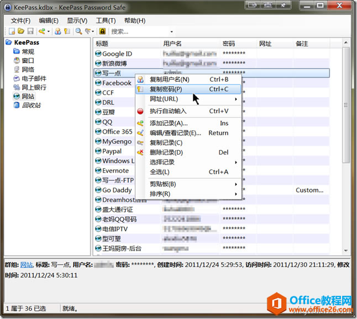Click the Add entry key icon
Image resolution: width=357 pixels, height=319 pixels.
(42, 31)
